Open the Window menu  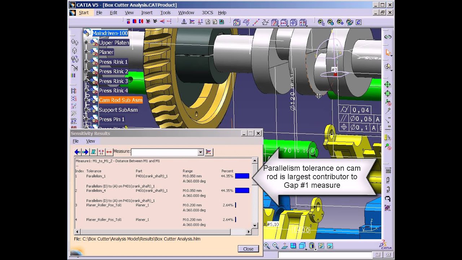[186, 13]
